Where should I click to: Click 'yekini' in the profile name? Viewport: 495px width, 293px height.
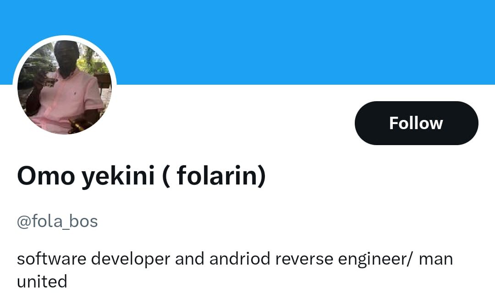pyautogui.click(x=118, y=175)
